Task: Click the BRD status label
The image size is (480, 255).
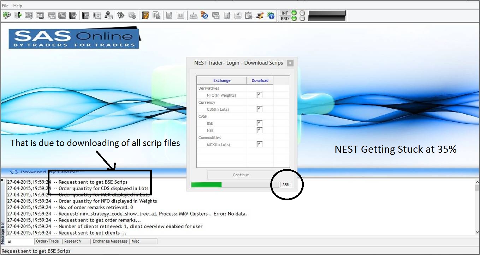Action: [x=285, y=19]
